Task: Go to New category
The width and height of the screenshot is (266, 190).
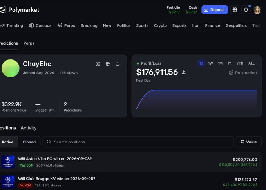Action: pos(107,25)
